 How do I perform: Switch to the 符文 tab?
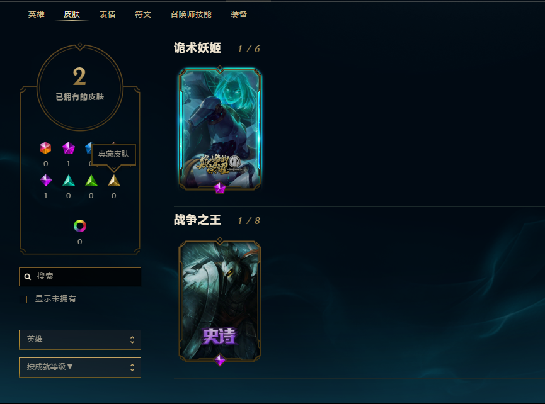click(x=143, y=14)
